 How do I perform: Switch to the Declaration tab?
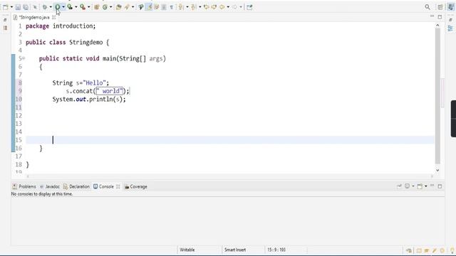pyautogui.click(x=76, y=186)
